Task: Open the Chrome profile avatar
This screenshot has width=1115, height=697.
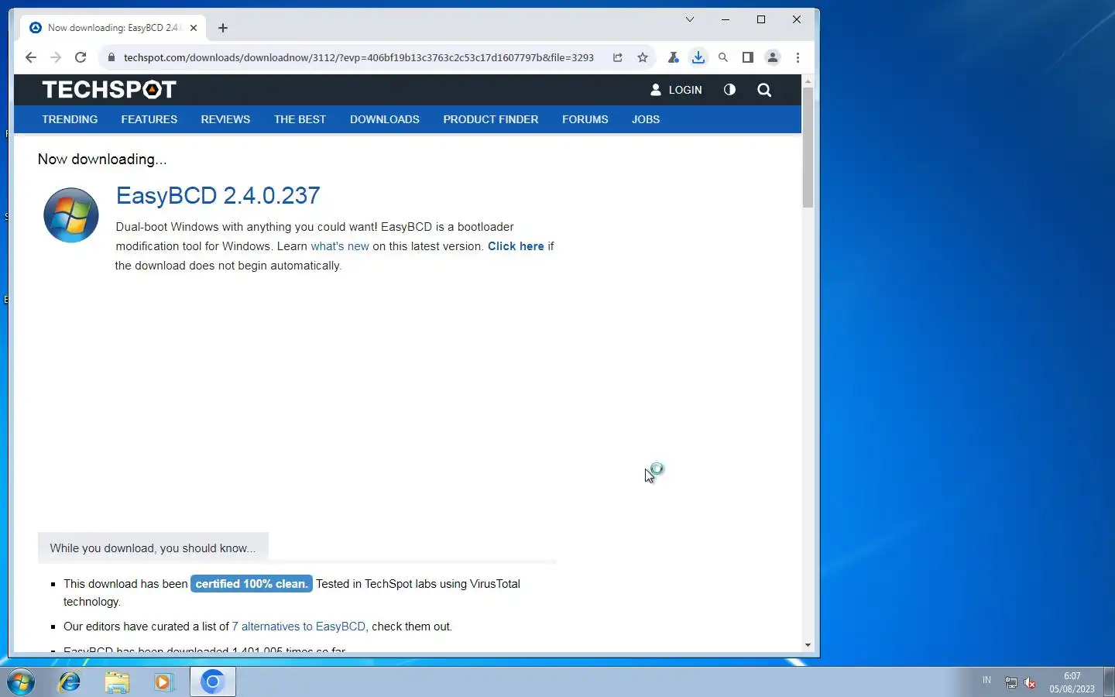Action: point(773,57)
